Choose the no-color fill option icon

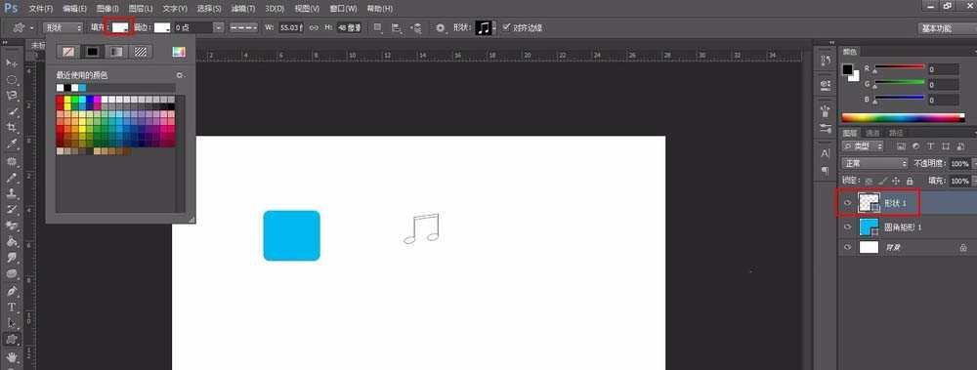(68, 52)
